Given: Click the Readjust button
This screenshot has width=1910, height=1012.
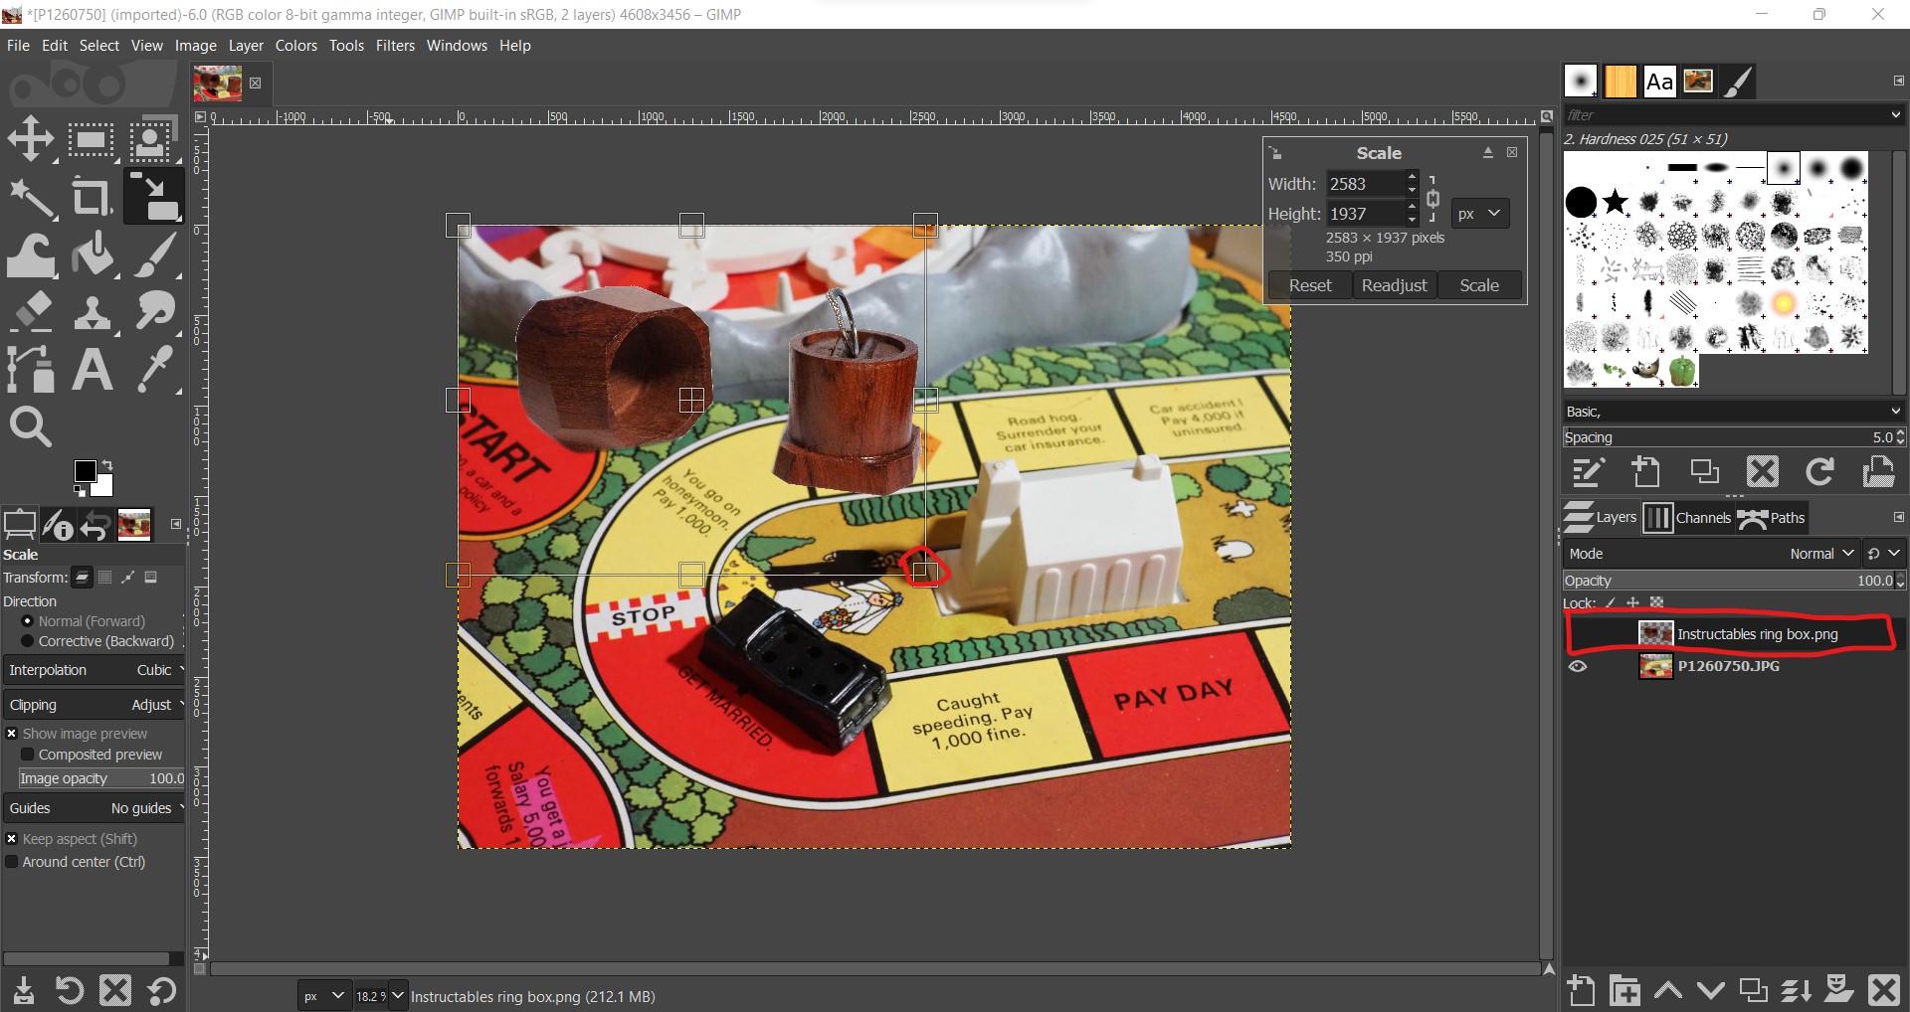Looking at the screenshot, I should 1394,285.
